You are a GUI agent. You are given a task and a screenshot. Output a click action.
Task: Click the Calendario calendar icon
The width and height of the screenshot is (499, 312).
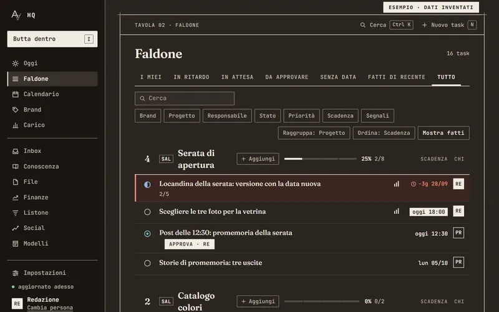[15, 94]
